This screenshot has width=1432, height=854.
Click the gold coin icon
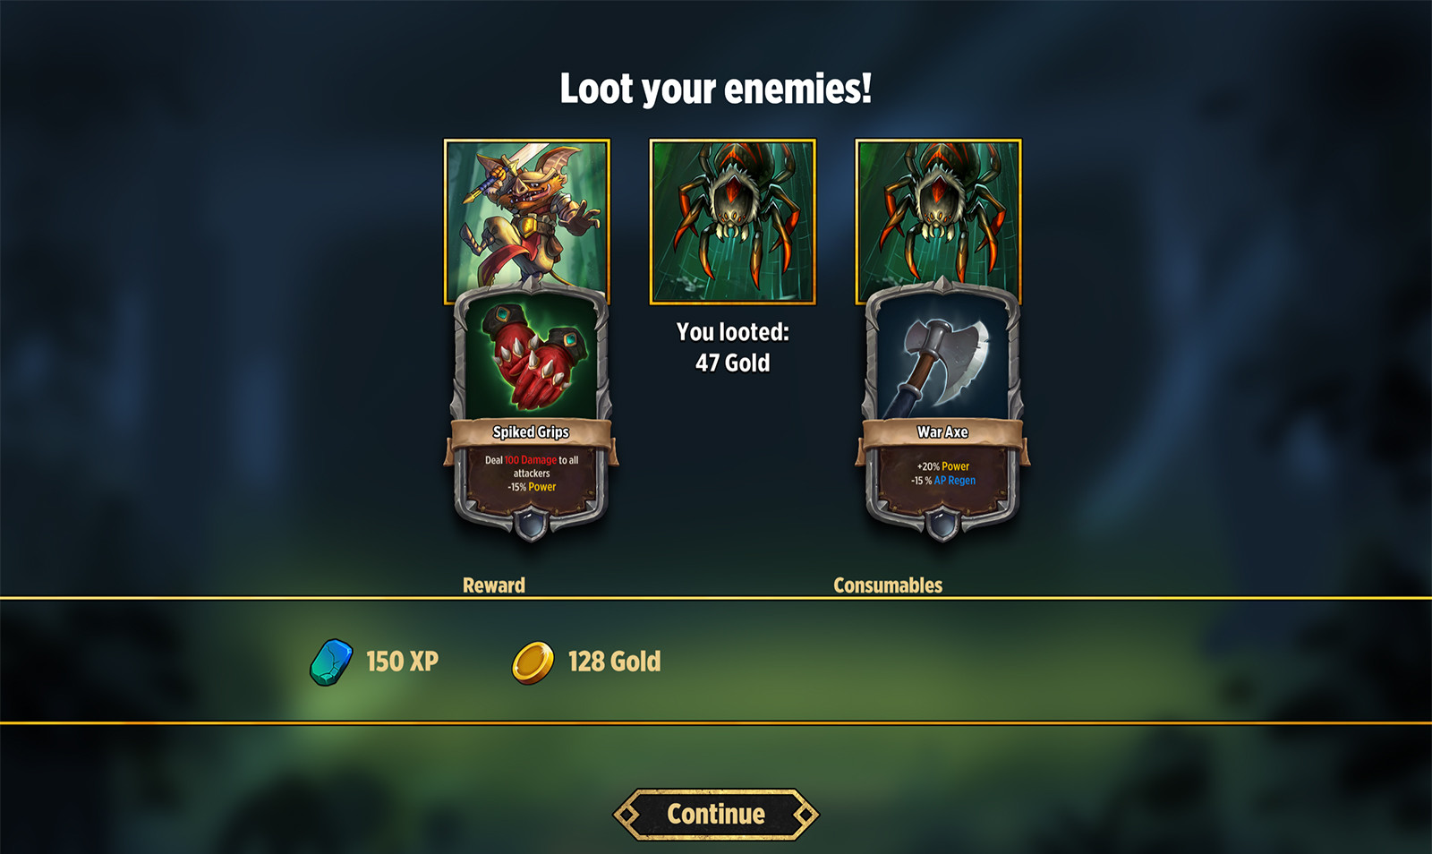click(x=533, y=662)
